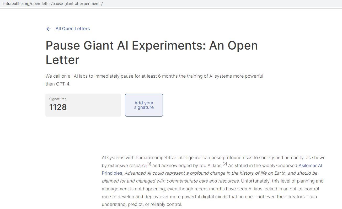Click the open-letter segment in the URL
342x209 pixels.
click(41, 4)
